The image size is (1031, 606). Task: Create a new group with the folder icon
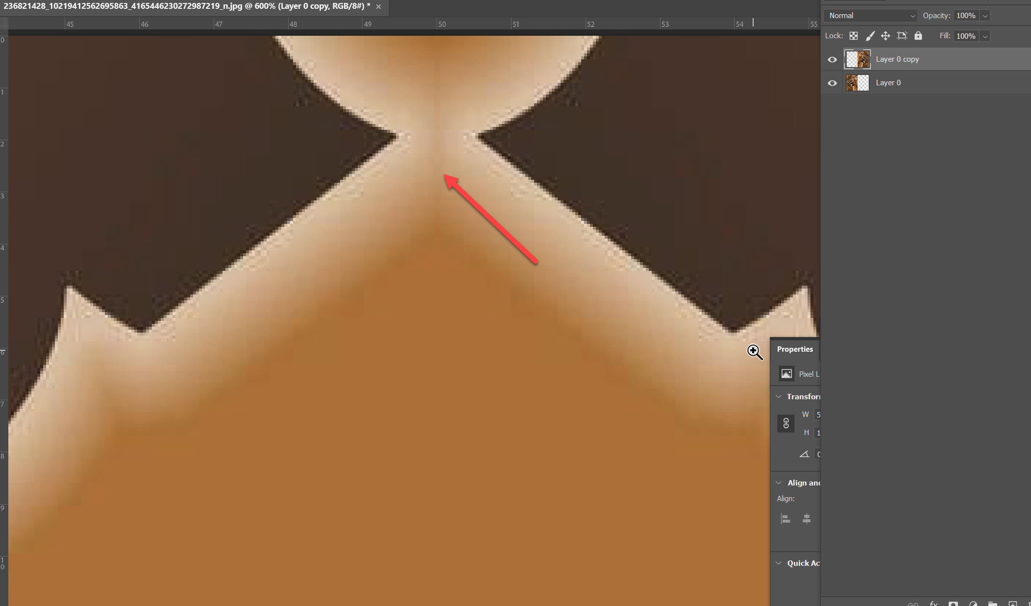993,604
